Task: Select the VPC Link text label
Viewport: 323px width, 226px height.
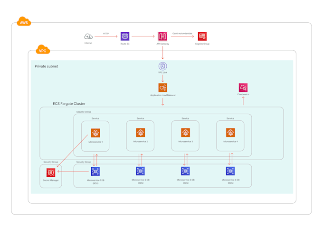Action: click(162, 72)
